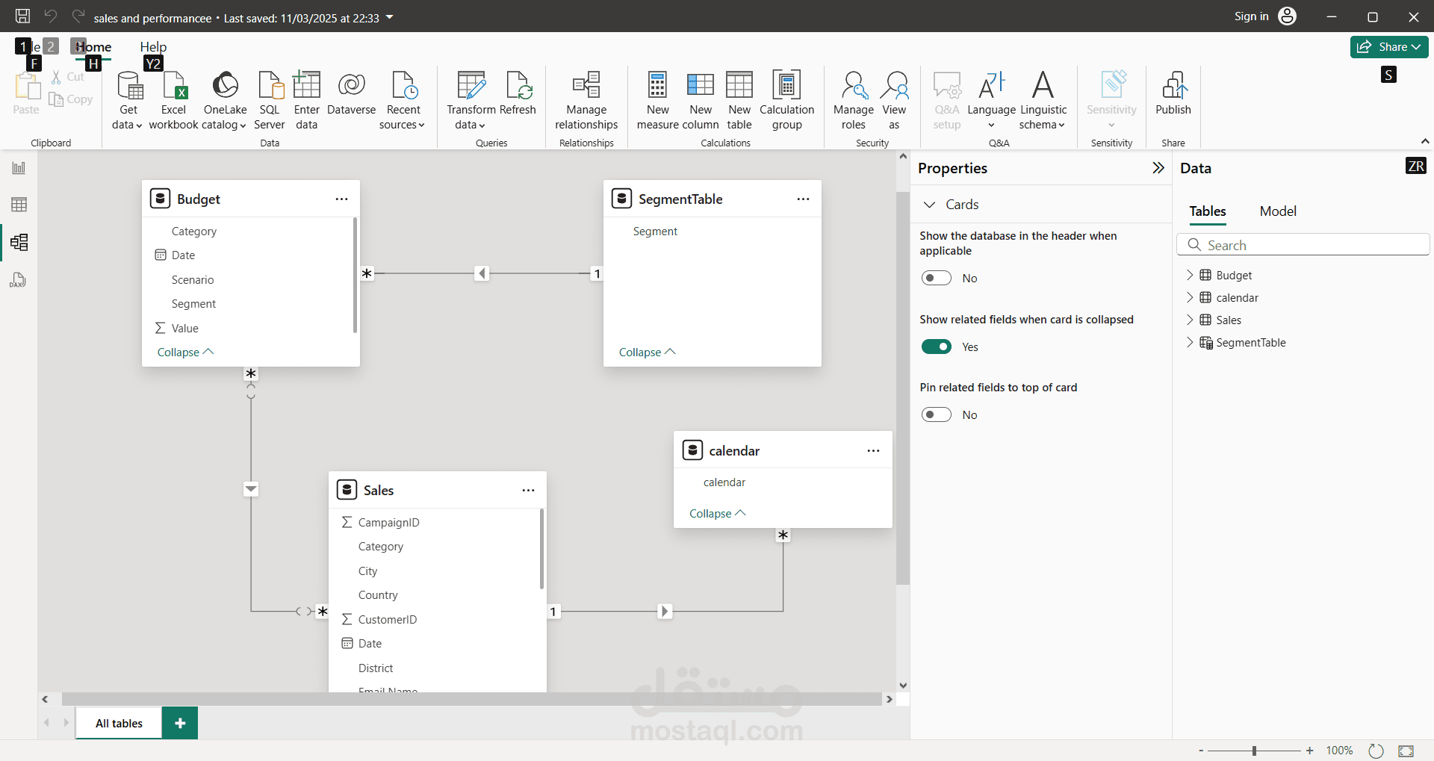
Task: Create a New table
Action: click(739, 101)
